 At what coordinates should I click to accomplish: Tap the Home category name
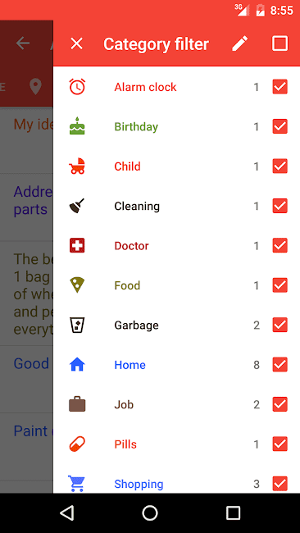pos(130,365)
